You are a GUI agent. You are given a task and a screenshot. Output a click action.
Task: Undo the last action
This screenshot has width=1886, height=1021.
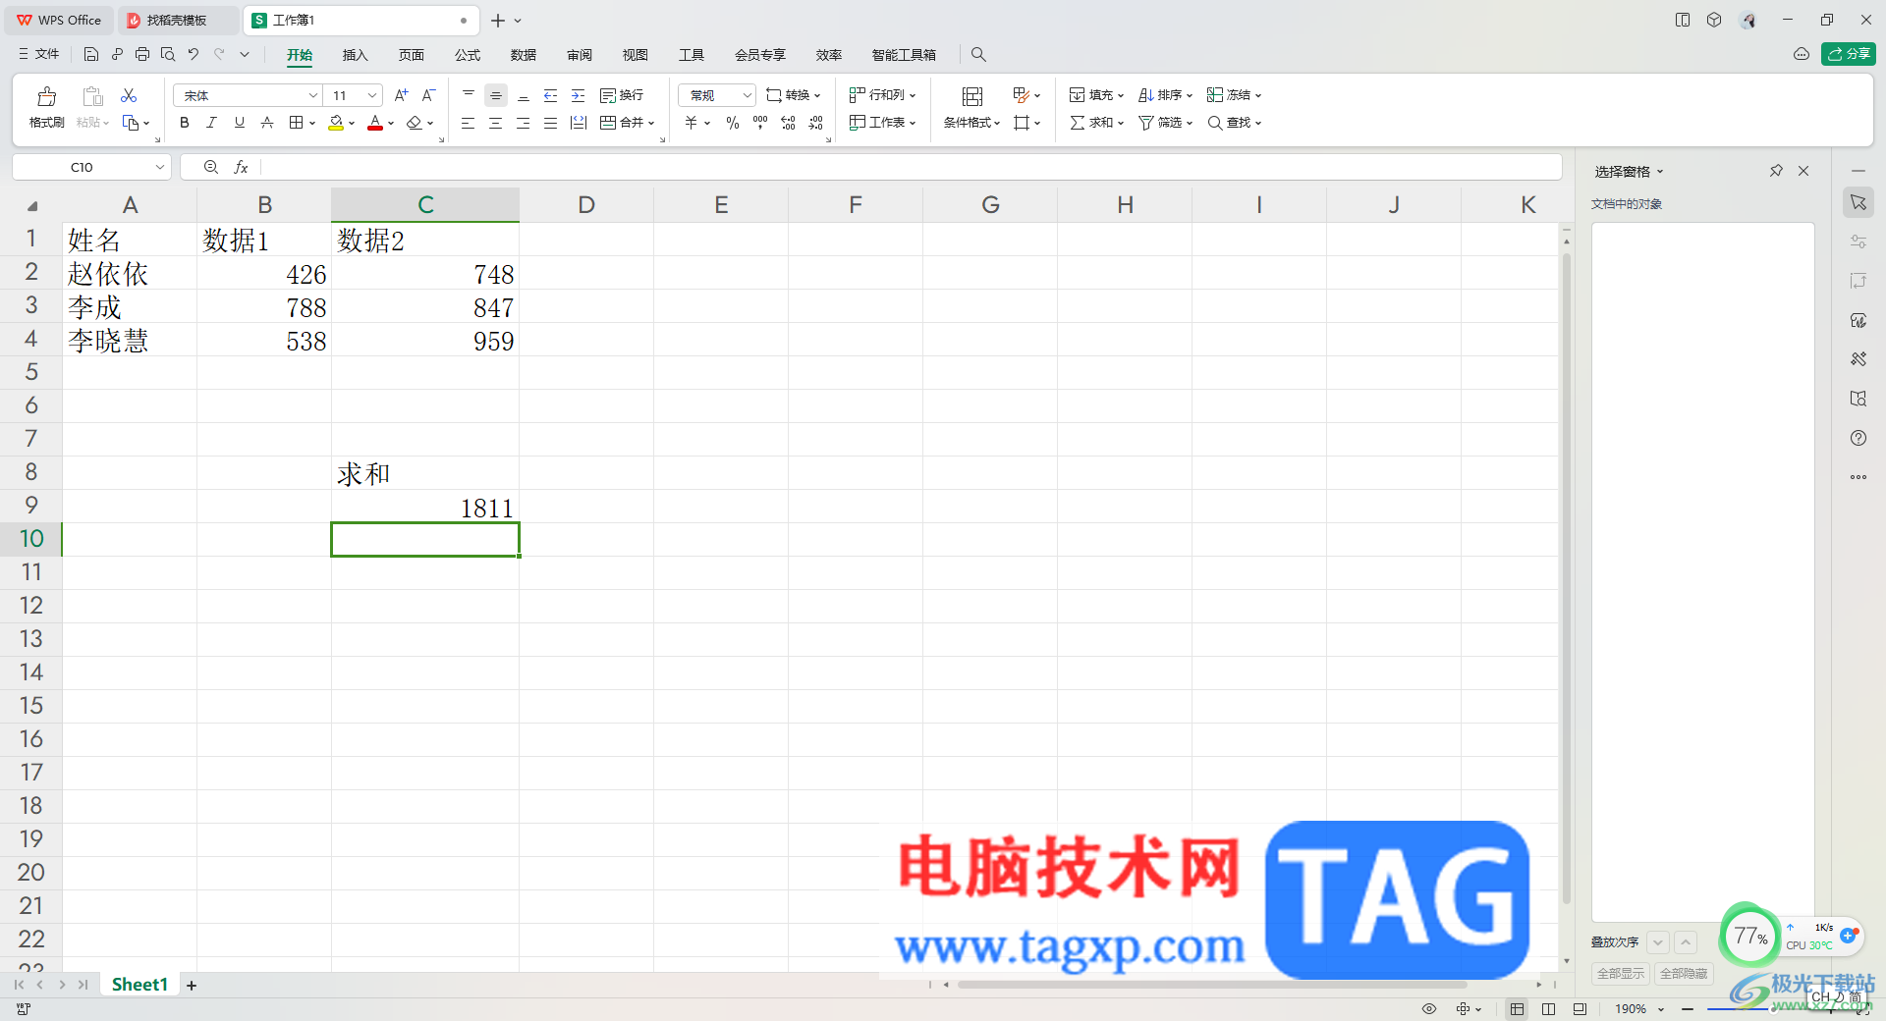point(194,54)
